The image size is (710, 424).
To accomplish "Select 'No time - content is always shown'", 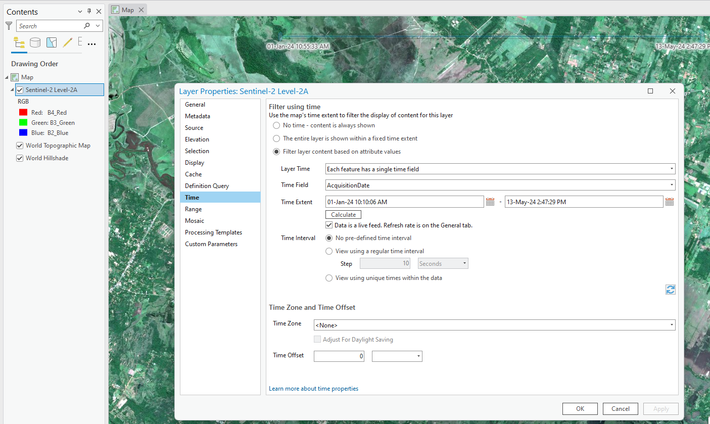I will coord(276,125).
